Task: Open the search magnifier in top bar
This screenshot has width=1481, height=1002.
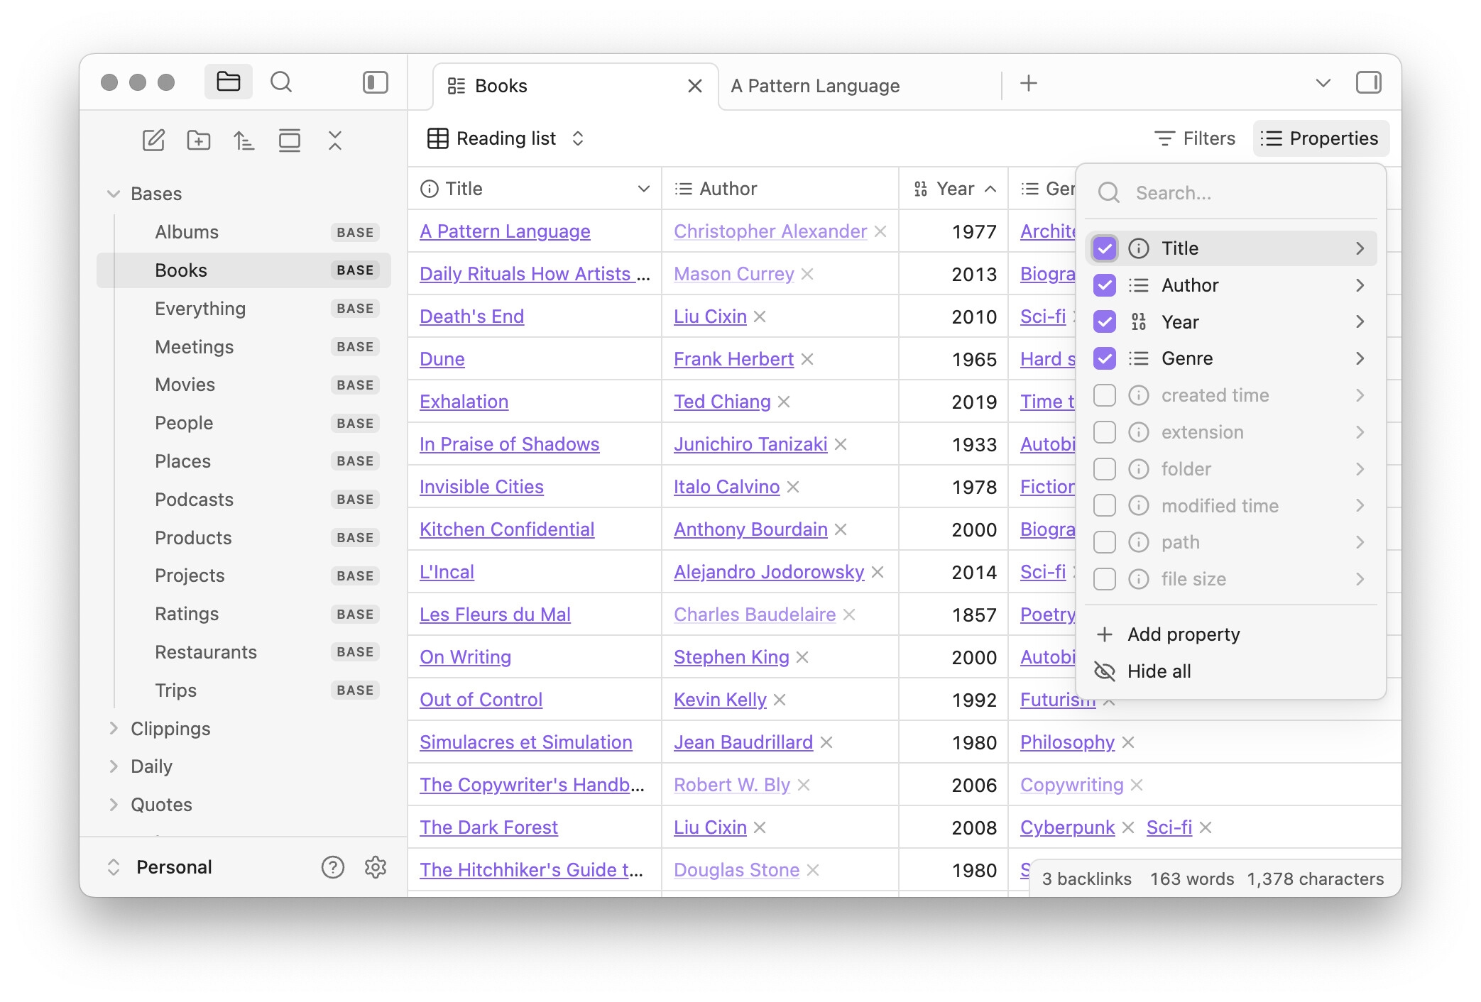Action: (x=281, y=82)
